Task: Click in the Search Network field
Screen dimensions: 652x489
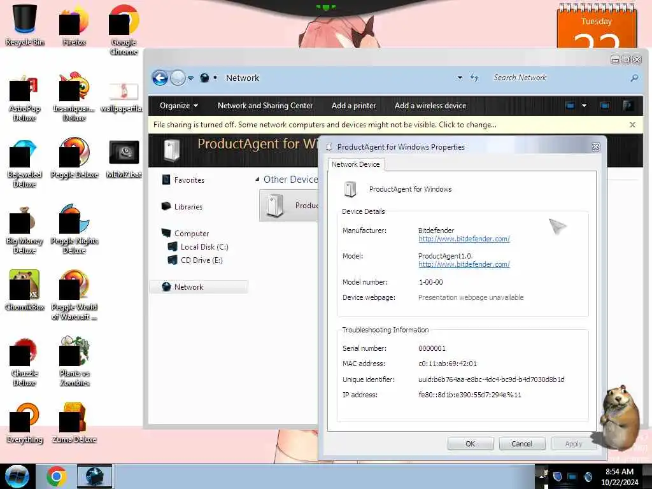Action: (x=559, y=78)
